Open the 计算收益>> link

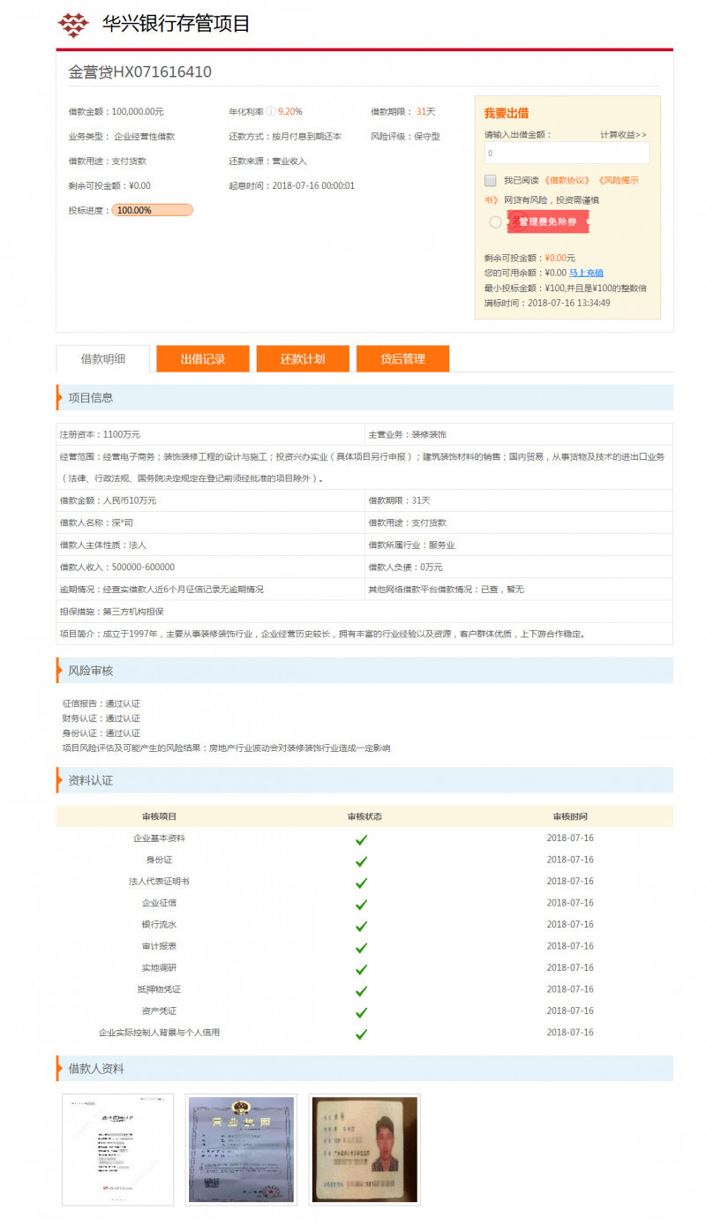pyautogui.click(x=623, y=134)
